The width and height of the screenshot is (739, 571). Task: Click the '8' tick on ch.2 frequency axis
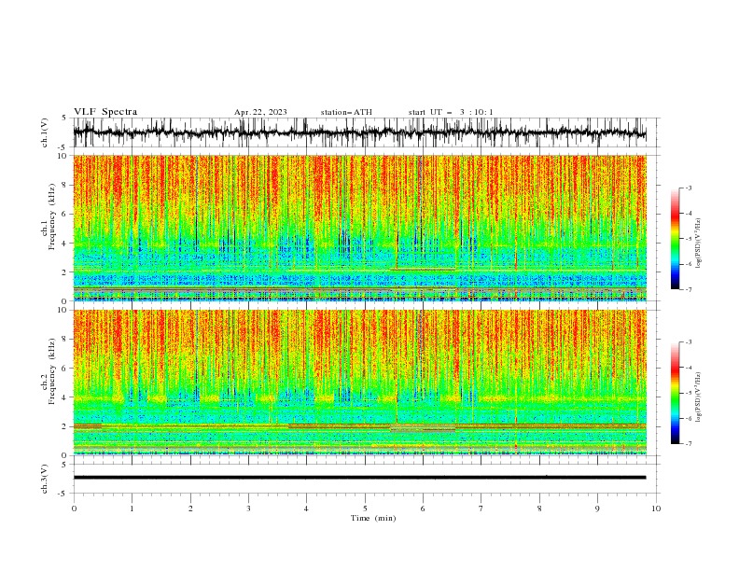(x=66, y=340)
